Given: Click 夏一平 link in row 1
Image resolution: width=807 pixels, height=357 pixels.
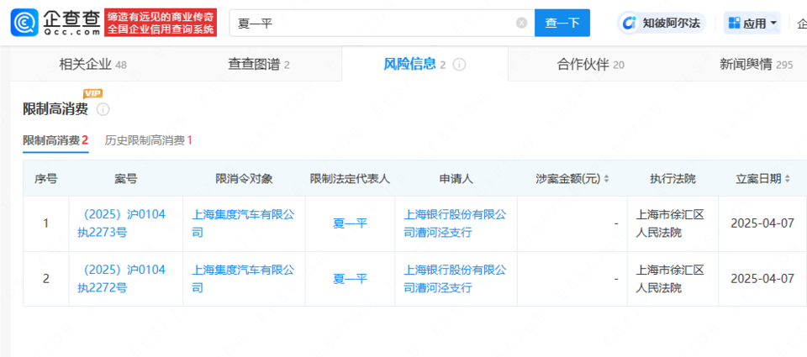Looking at the screenshot, I should pos(350,223).
